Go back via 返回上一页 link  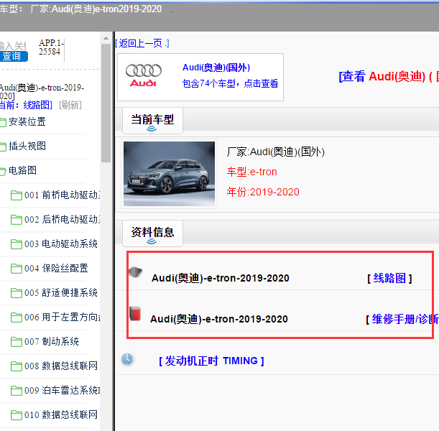tap(142, 43)
